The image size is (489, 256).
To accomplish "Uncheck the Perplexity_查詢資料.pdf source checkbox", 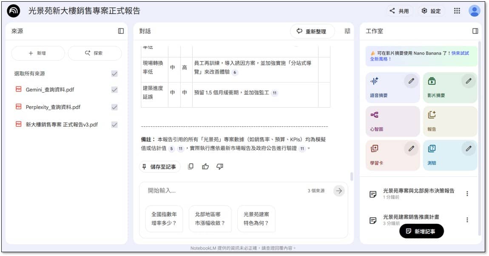I will pos(114,107).
